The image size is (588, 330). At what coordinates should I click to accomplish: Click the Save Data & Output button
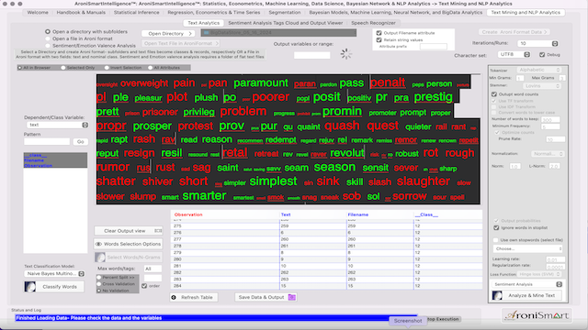pos(266,297)
